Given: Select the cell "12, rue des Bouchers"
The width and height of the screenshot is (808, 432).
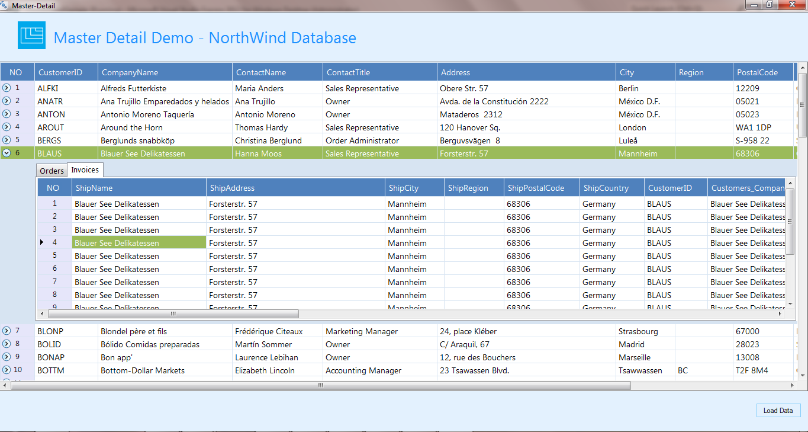Looking at the screenshot, I should tap(526, 357).
